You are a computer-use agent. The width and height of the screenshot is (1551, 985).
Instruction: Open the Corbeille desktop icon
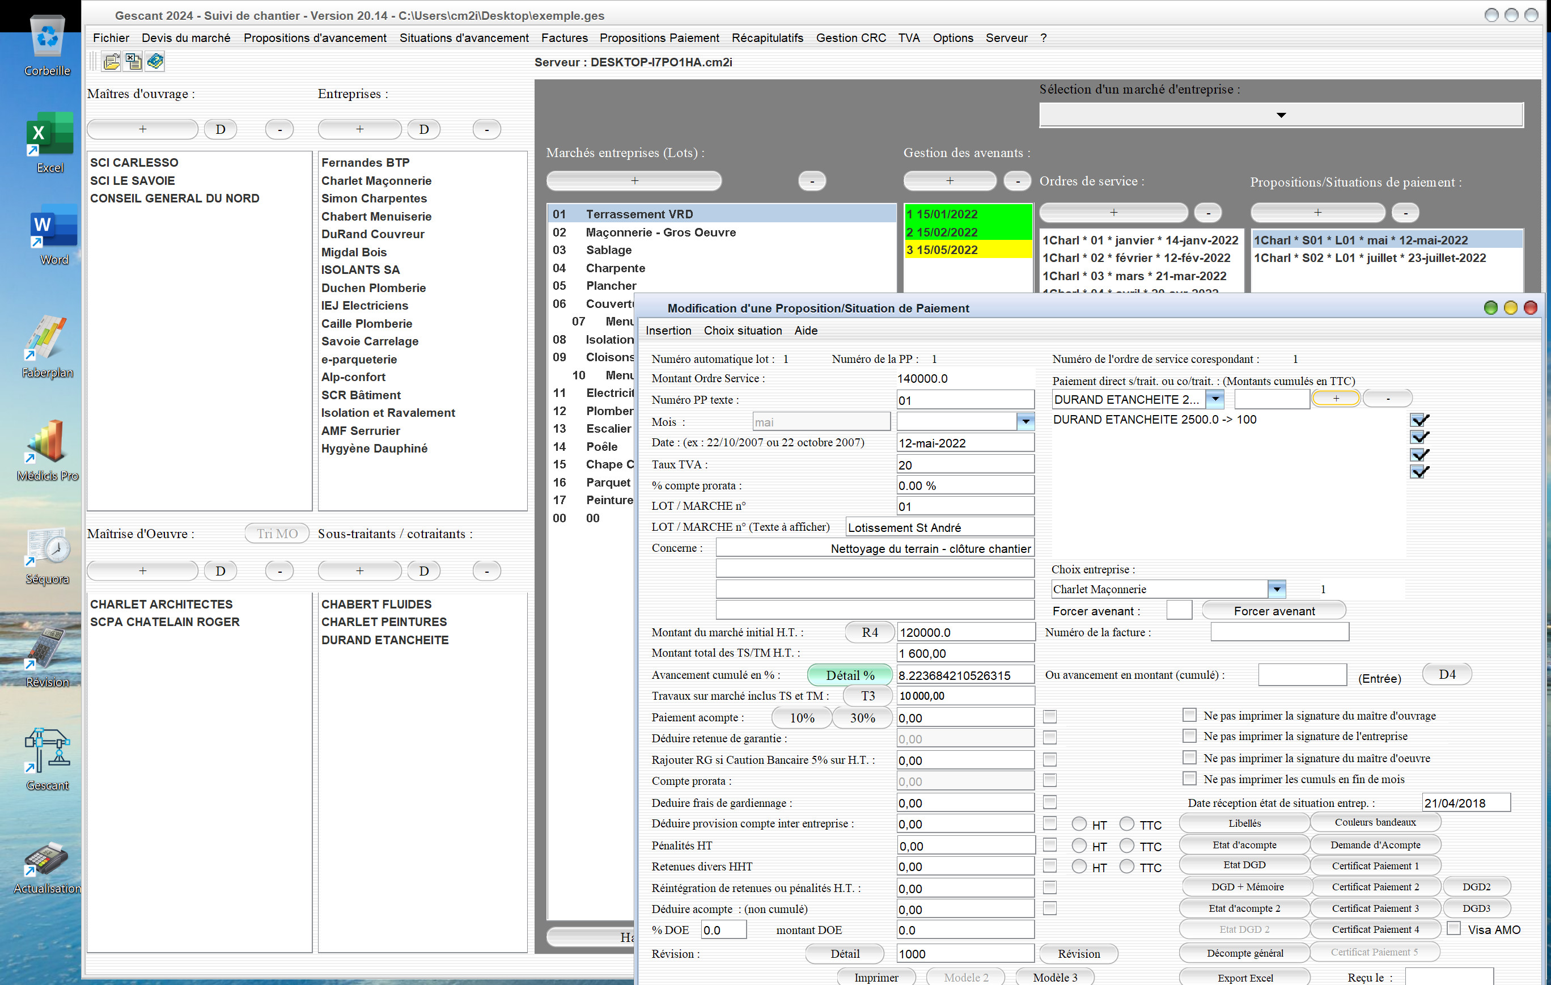click(x=48, y=46)
